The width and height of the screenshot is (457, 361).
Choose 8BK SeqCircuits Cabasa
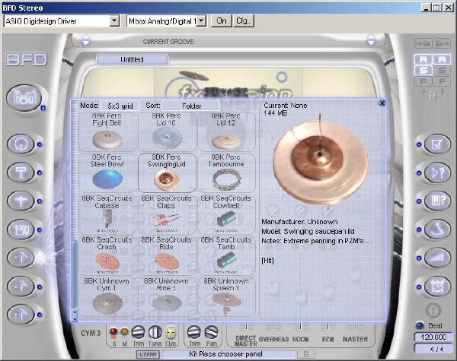click(107, 214)
